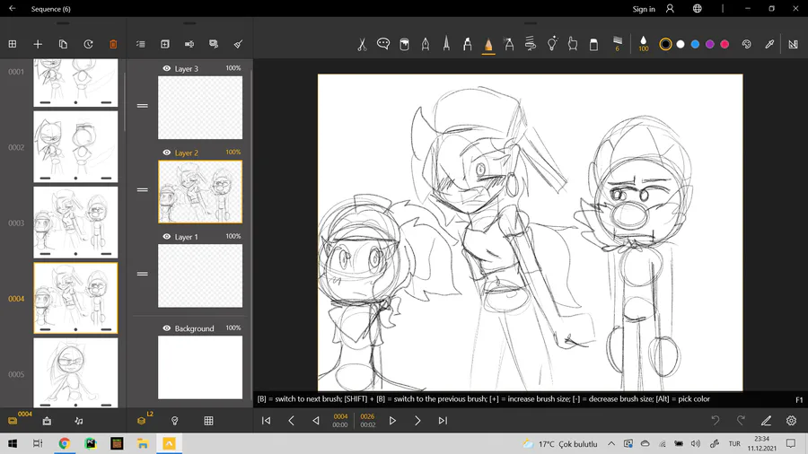The width and height of the screenshot is (808, 454).
Task: Select the Layer 1 thumbnail
Action: coord(200,276)
